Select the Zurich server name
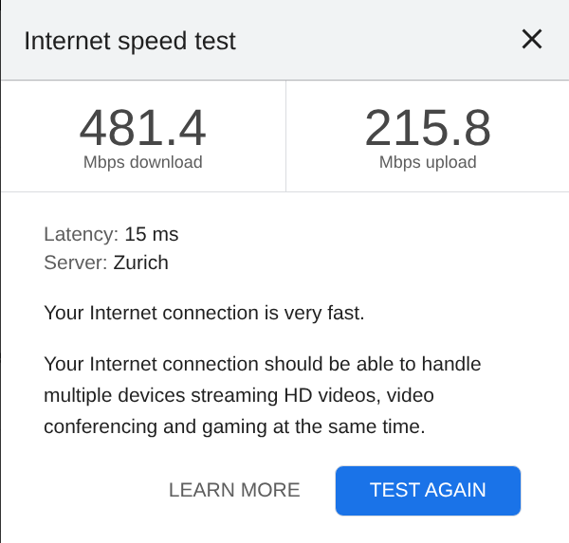 pyautogui.click(x=140, y=262)
